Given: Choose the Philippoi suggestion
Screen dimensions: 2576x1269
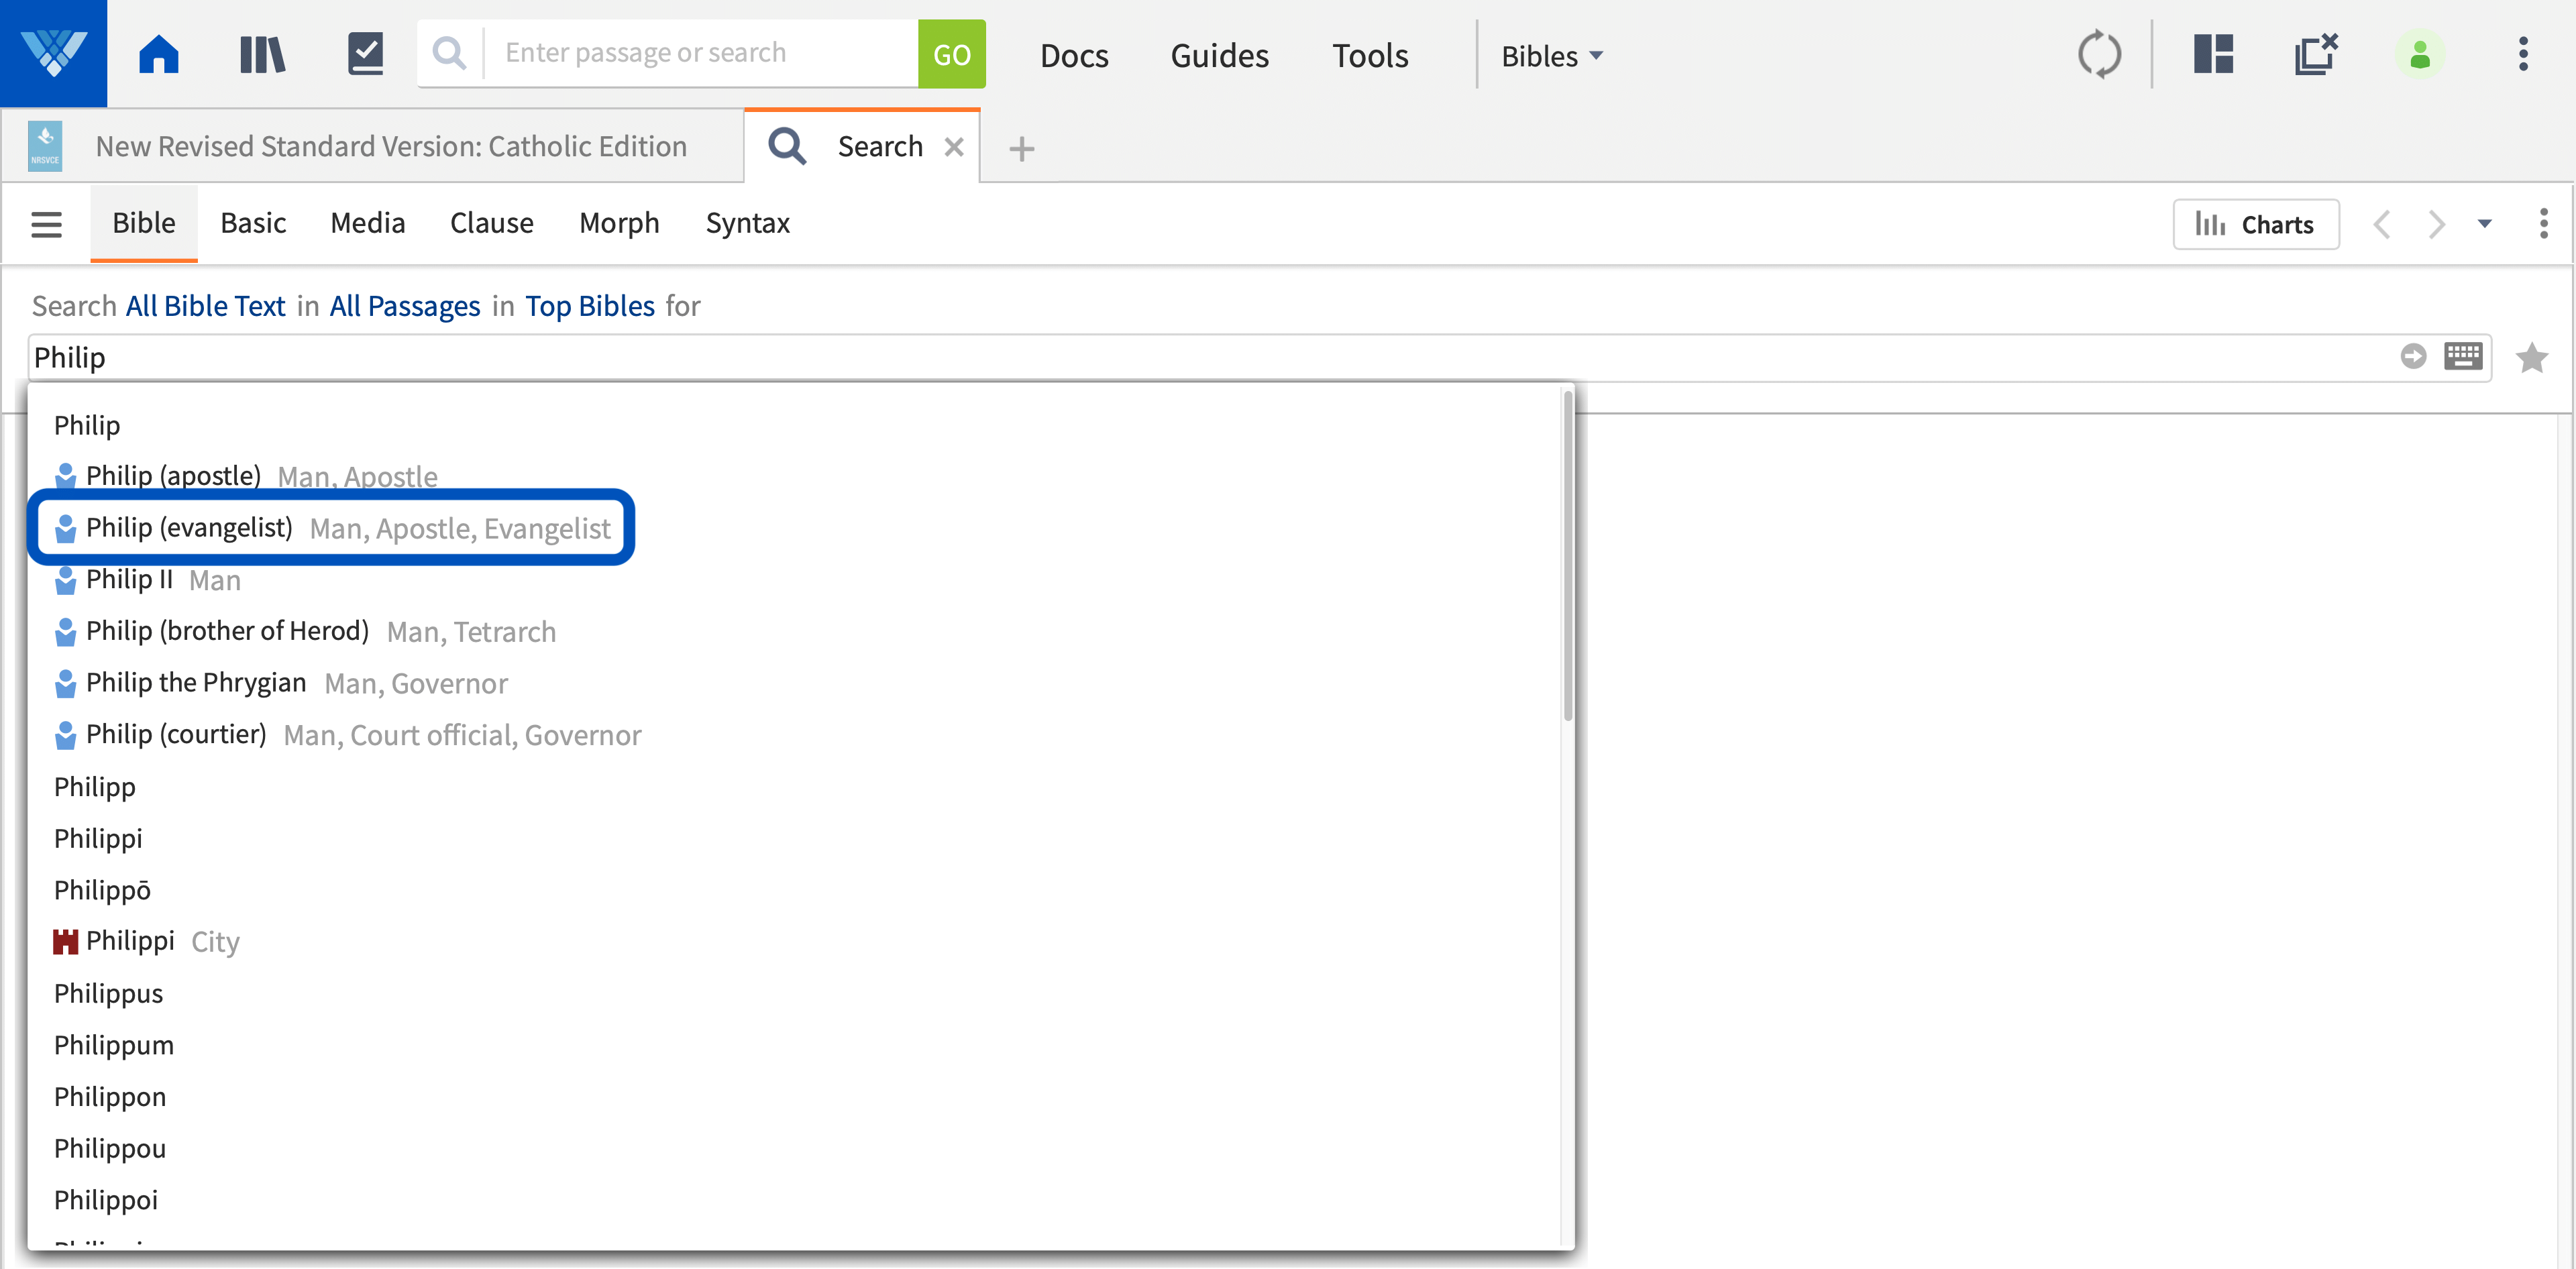Looking at the screenshot, I should (106, 1200).
